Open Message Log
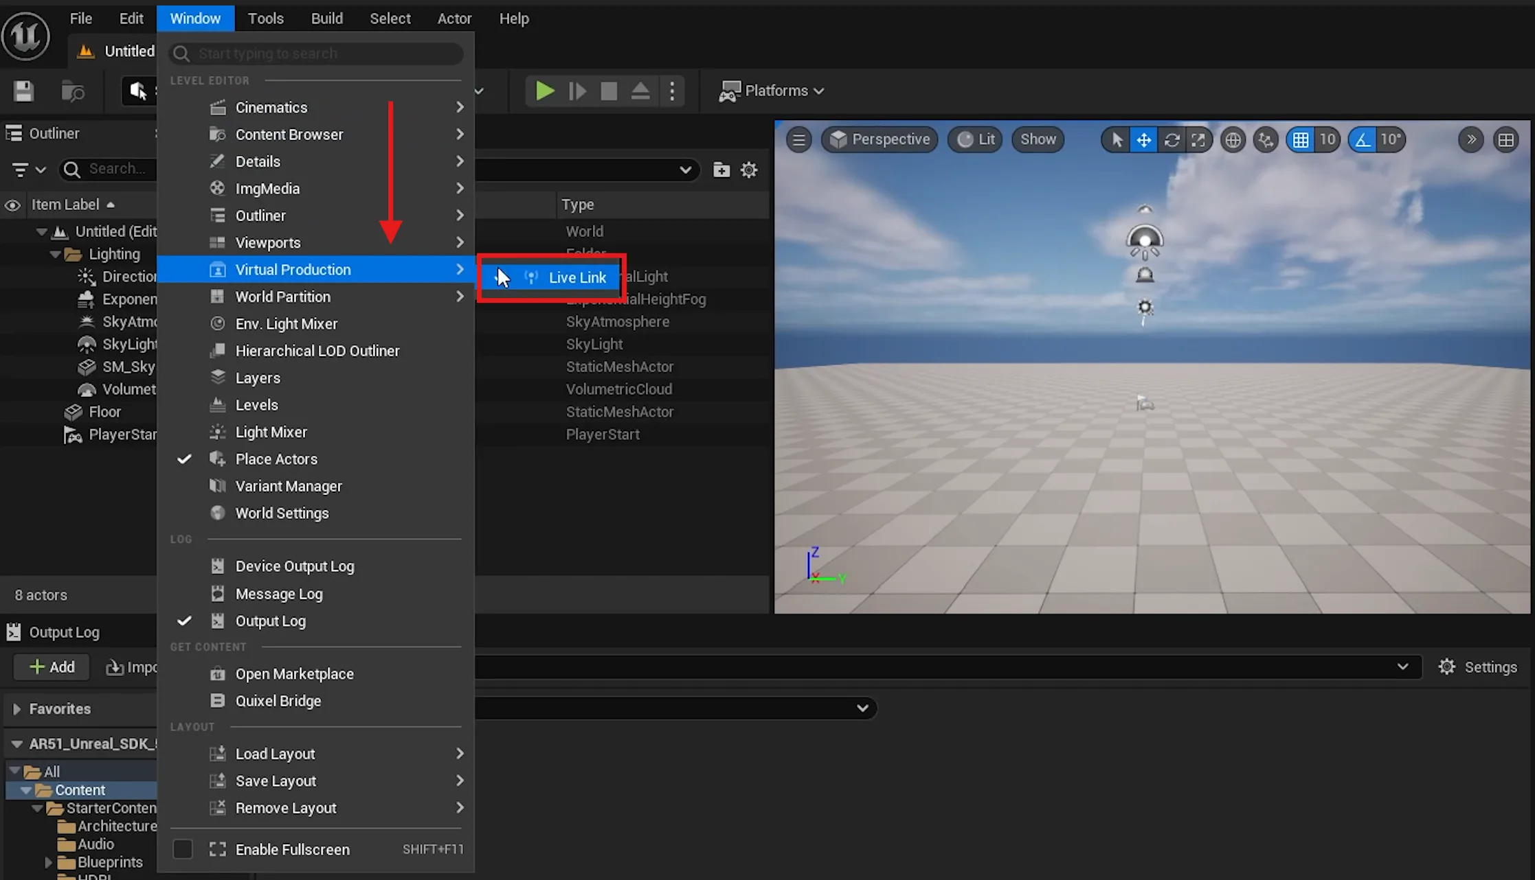 [x=316, y=594]
